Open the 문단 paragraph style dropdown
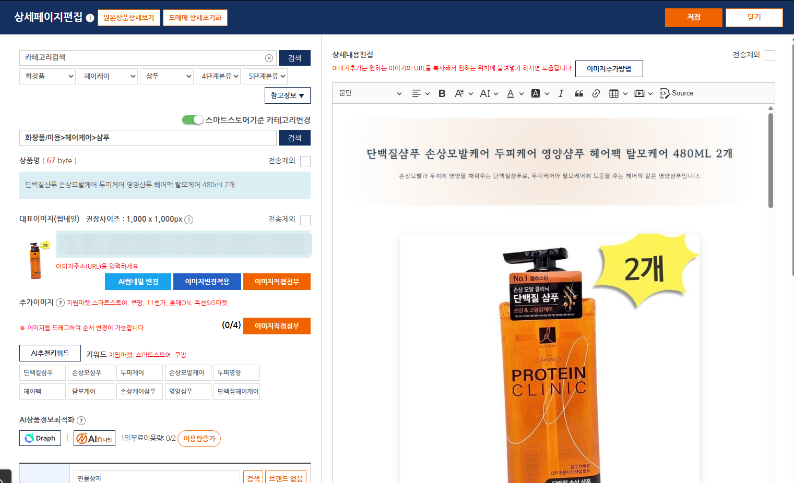 click(370, 93)
